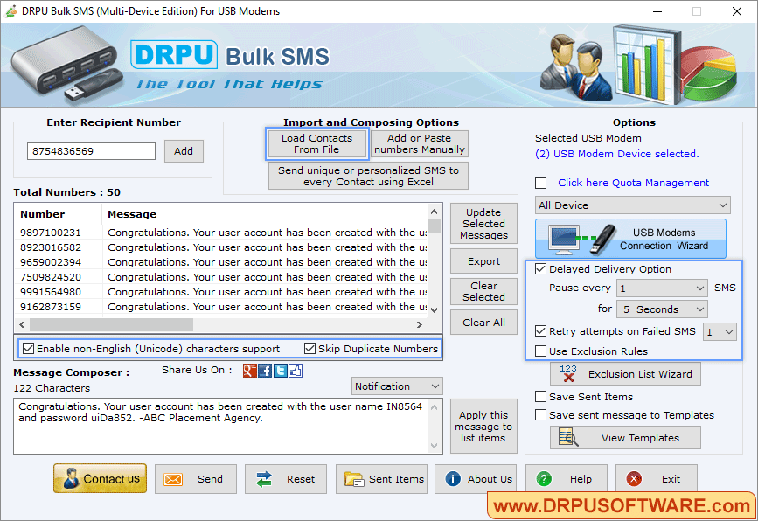The height and width of the screenshot is (521, 758).
Task: Open the 5 Seconds duration dropdown
Action: click(x=662, y=309)
